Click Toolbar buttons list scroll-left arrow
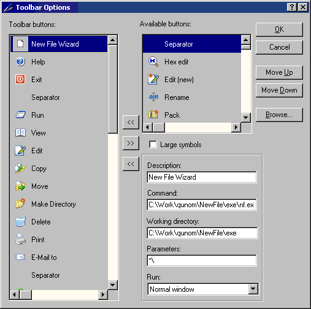 [x=15, y=294]
